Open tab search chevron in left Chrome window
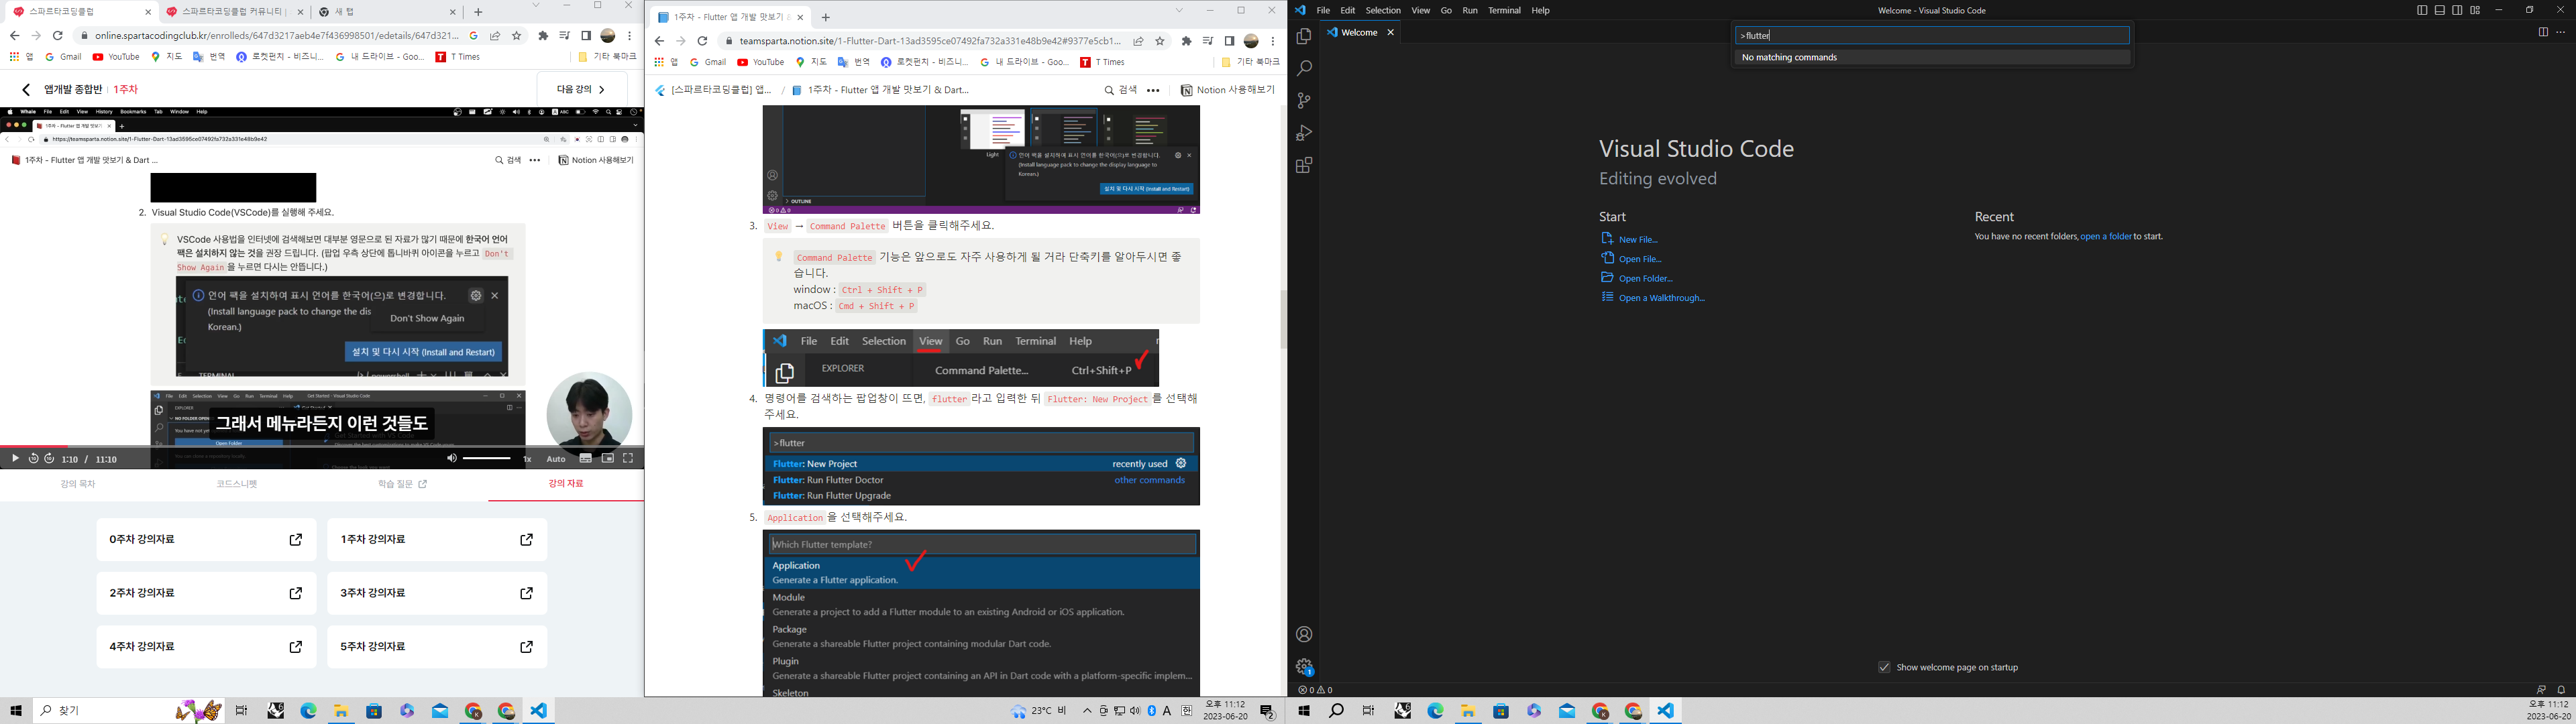 click(536, 6)
